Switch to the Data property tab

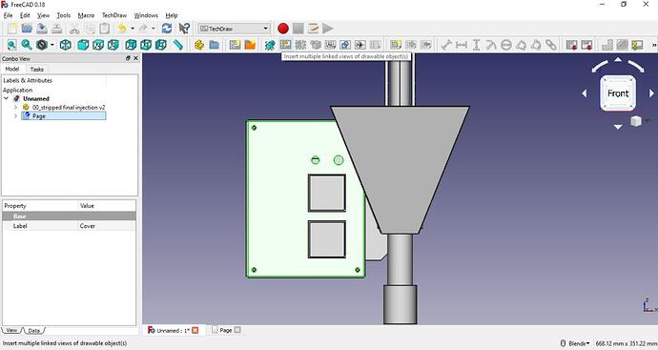point(34,331)
